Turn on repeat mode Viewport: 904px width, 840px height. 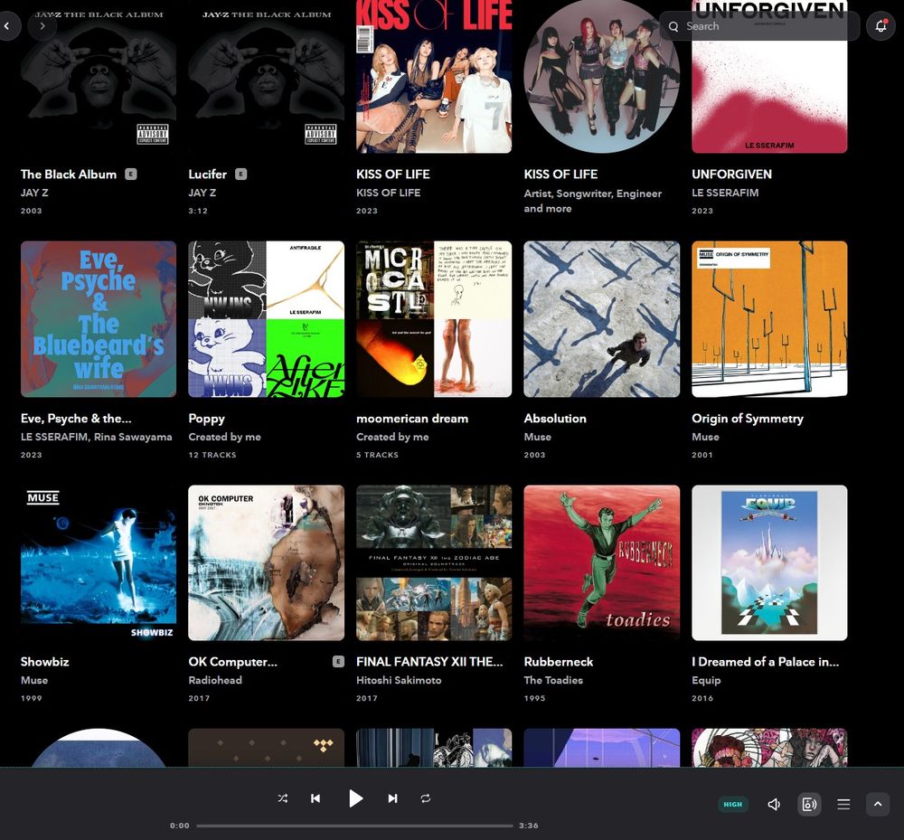(425, 798)
